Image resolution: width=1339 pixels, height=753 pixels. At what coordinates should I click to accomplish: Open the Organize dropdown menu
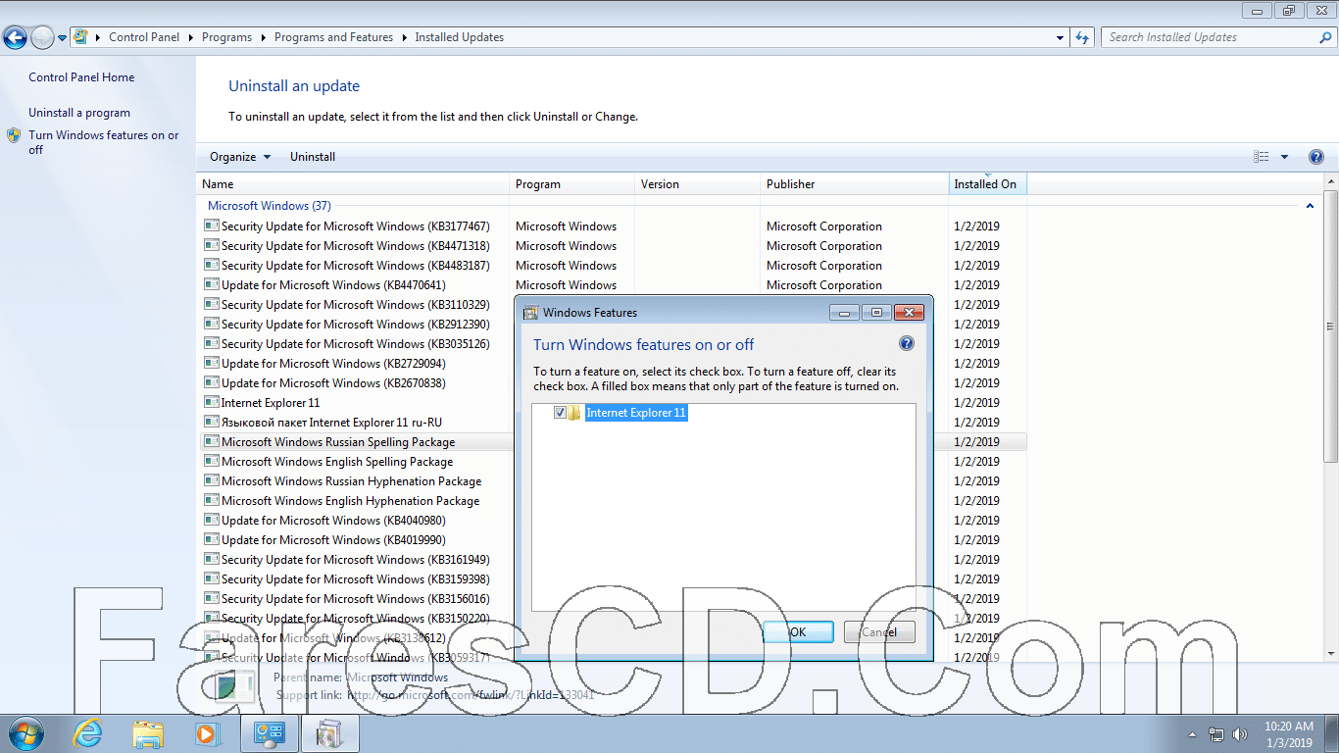(240, 157)
